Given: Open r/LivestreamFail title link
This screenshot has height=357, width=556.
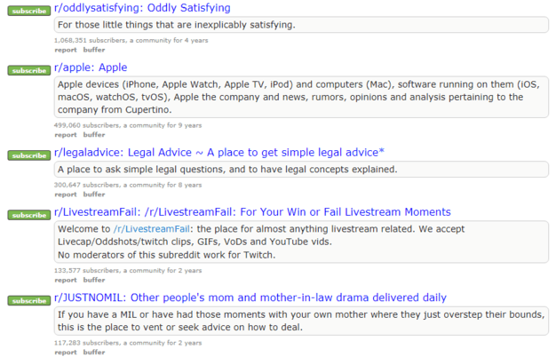Looking at the screenshot, I should pyautogui.click(x=252, y=212).
